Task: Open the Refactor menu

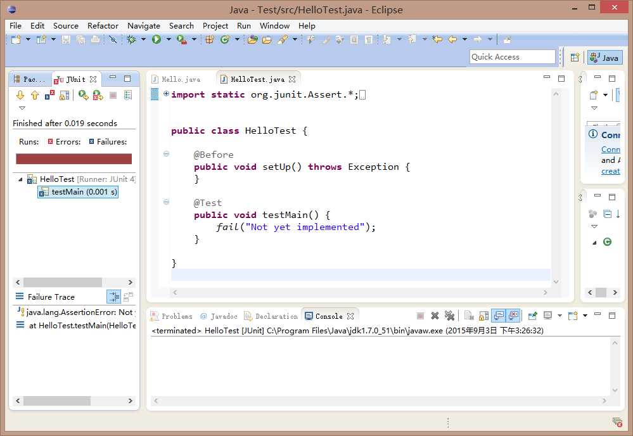Action: point(103,25)
